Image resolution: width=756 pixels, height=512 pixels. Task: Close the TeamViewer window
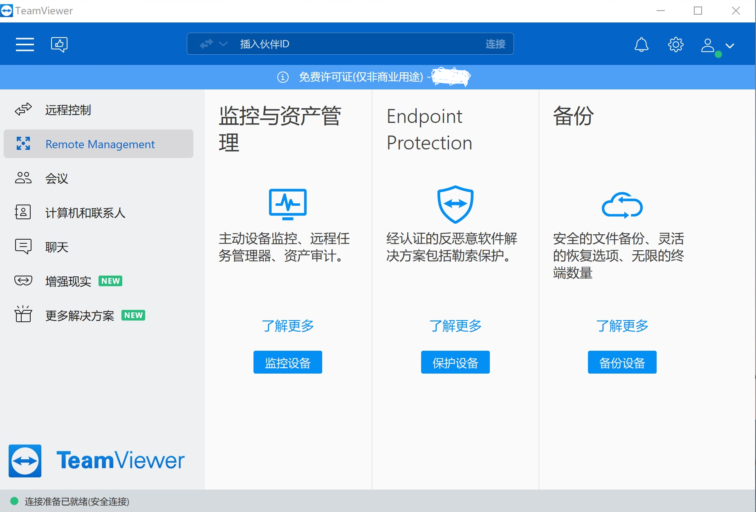[x=736, y=11]
